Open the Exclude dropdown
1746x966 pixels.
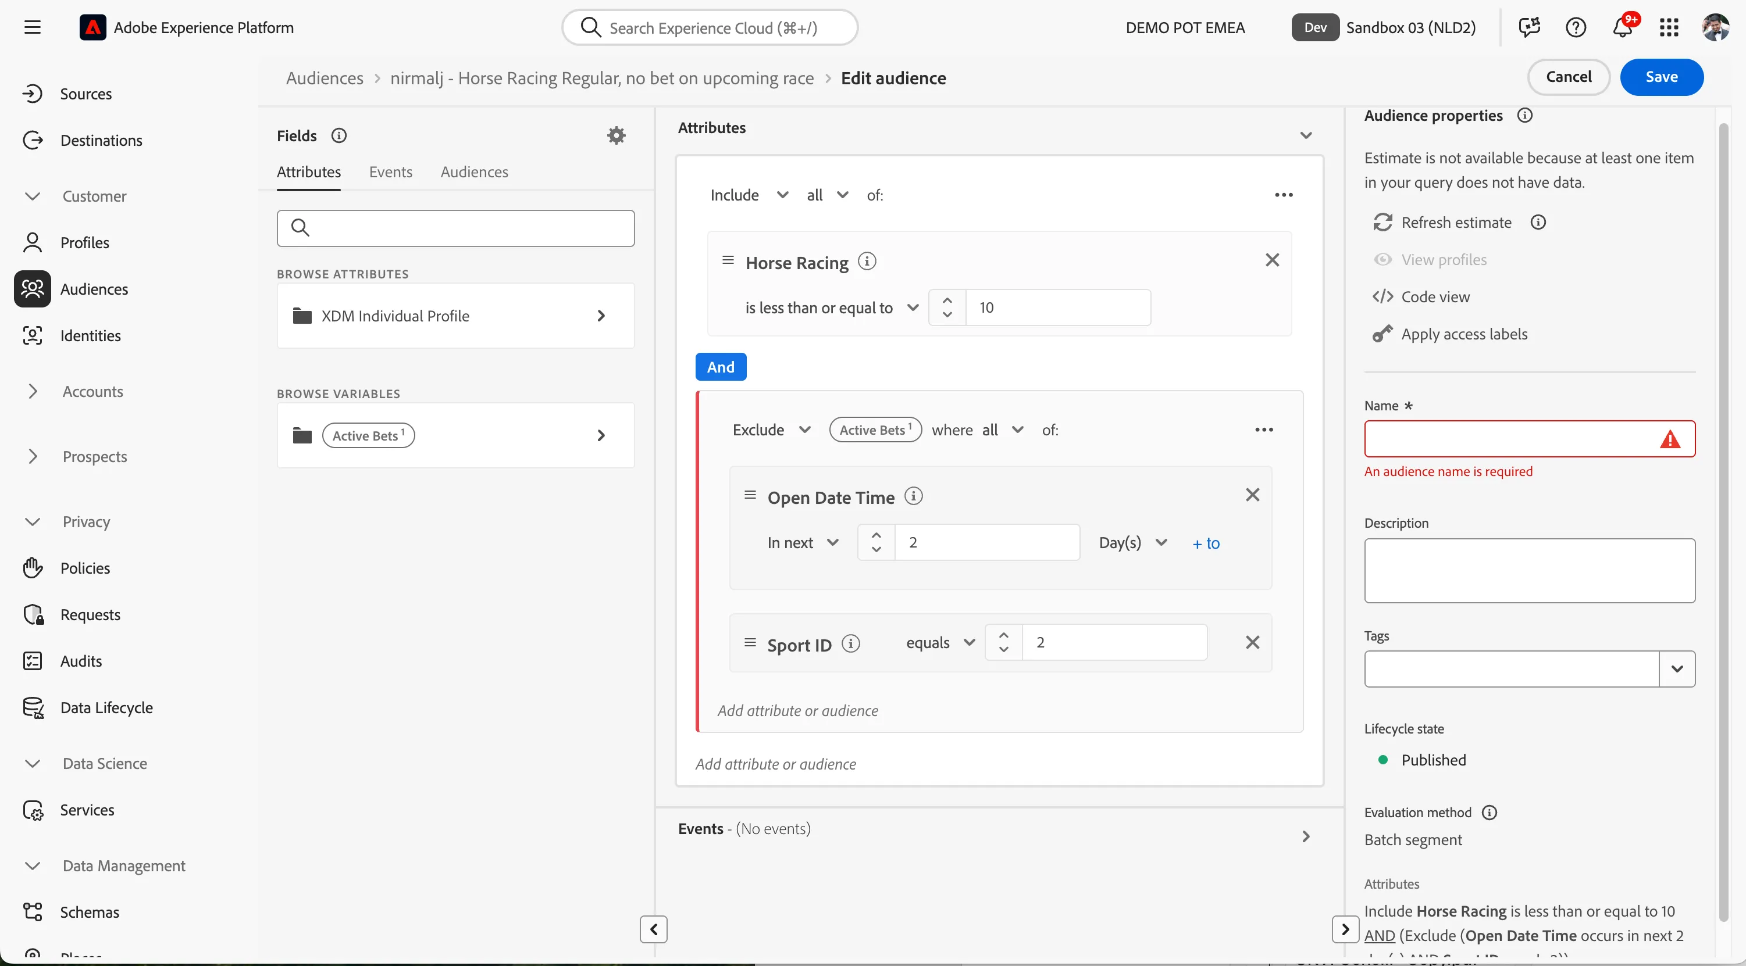click(771, 430)
